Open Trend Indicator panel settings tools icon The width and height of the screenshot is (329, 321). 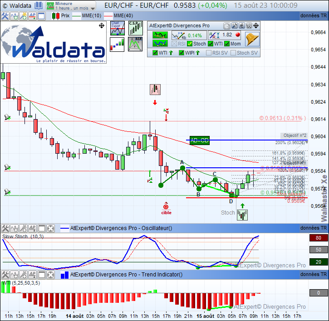[5, 275]
